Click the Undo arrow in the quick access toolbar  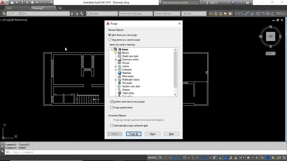tap(37, 3)
